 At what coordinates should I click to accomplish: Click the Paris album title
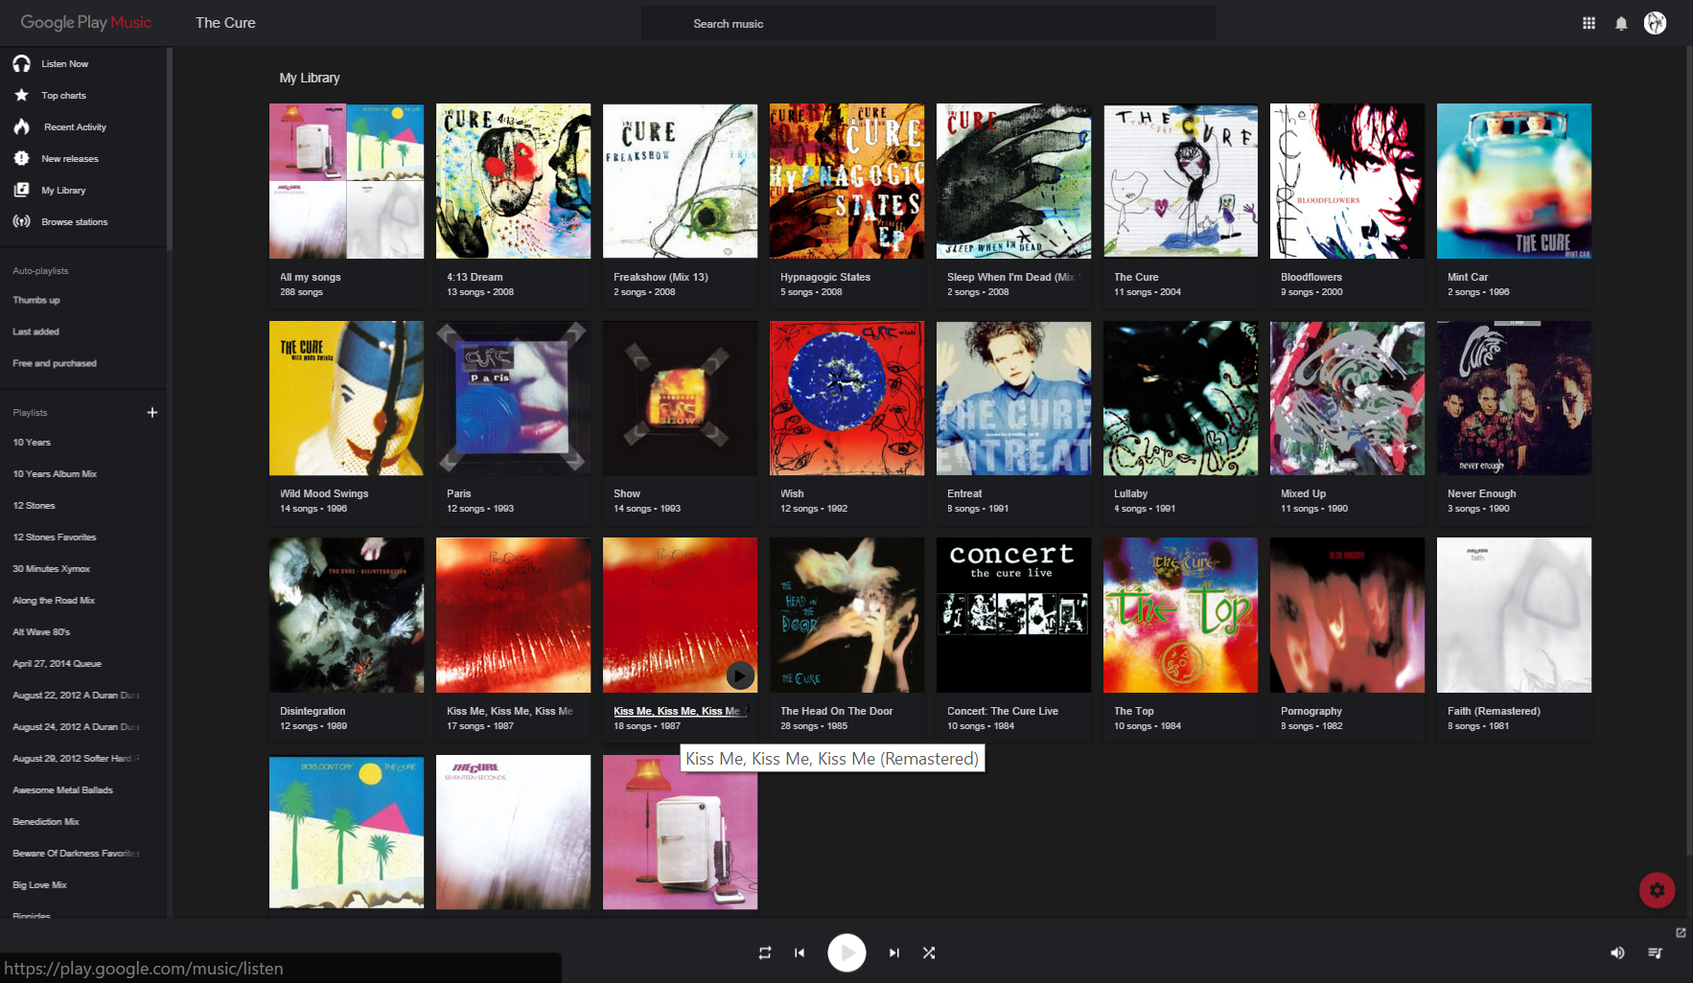point(459,493)
